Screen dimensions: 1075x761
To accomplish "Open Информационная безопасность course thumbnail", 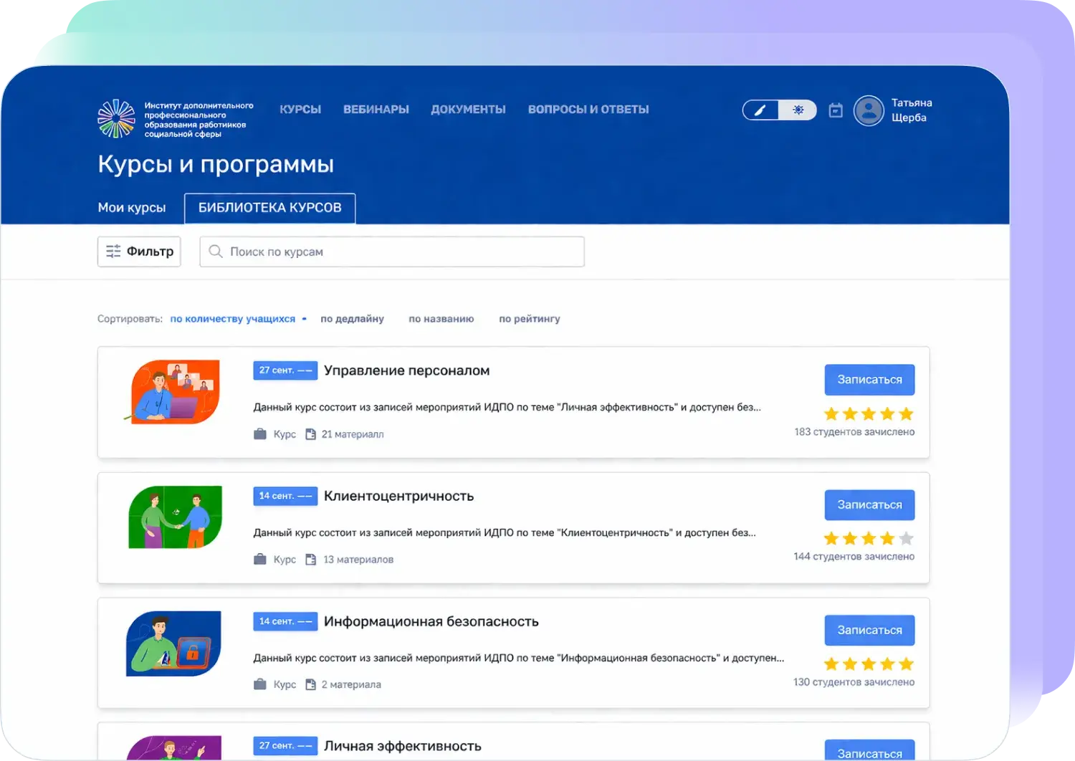I will click(x=173, y=643).
